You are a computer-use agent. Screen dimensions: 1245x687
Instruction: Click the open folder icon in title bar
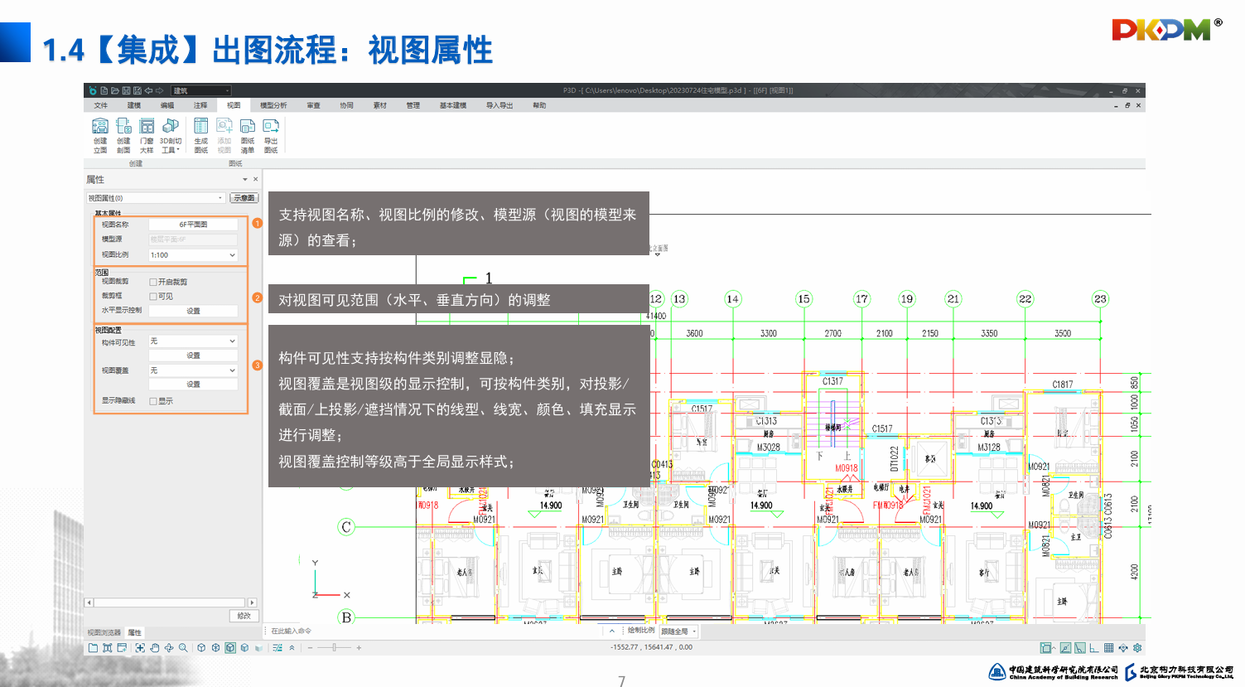(x=115, y=90)
